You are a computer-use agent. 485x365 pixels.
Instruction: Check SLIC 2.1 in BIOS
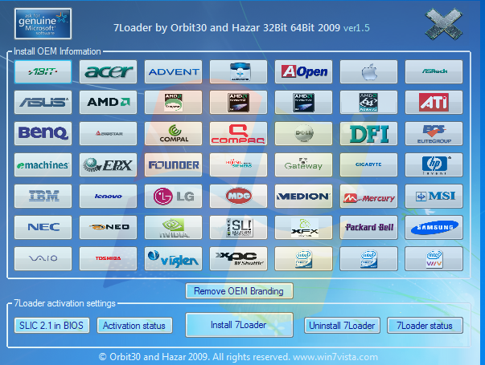(51, 325)
